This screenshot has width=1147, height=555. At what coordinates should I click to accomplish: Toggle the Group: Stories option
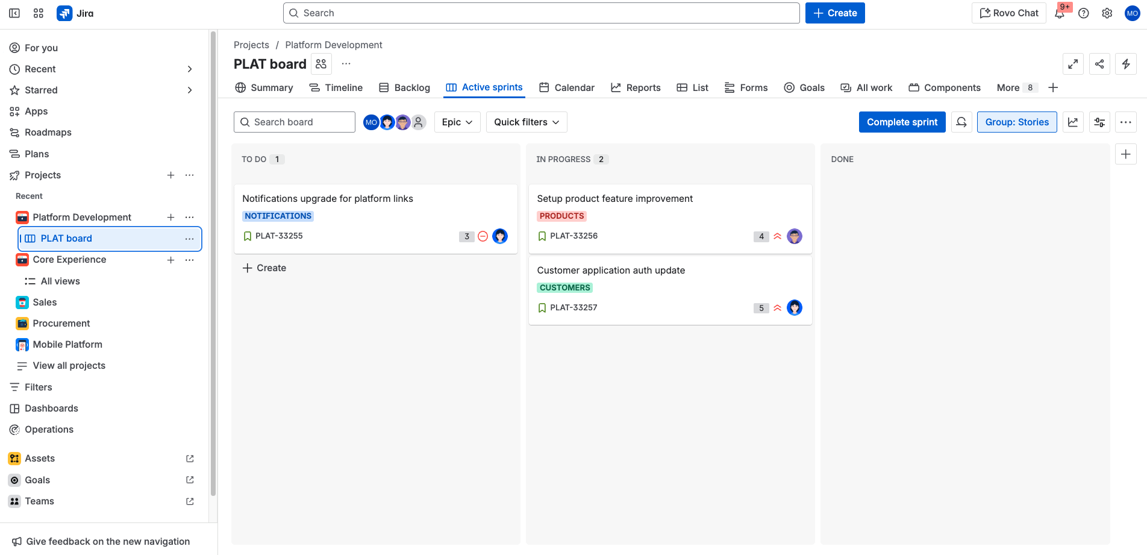(x=1017, y=122)
